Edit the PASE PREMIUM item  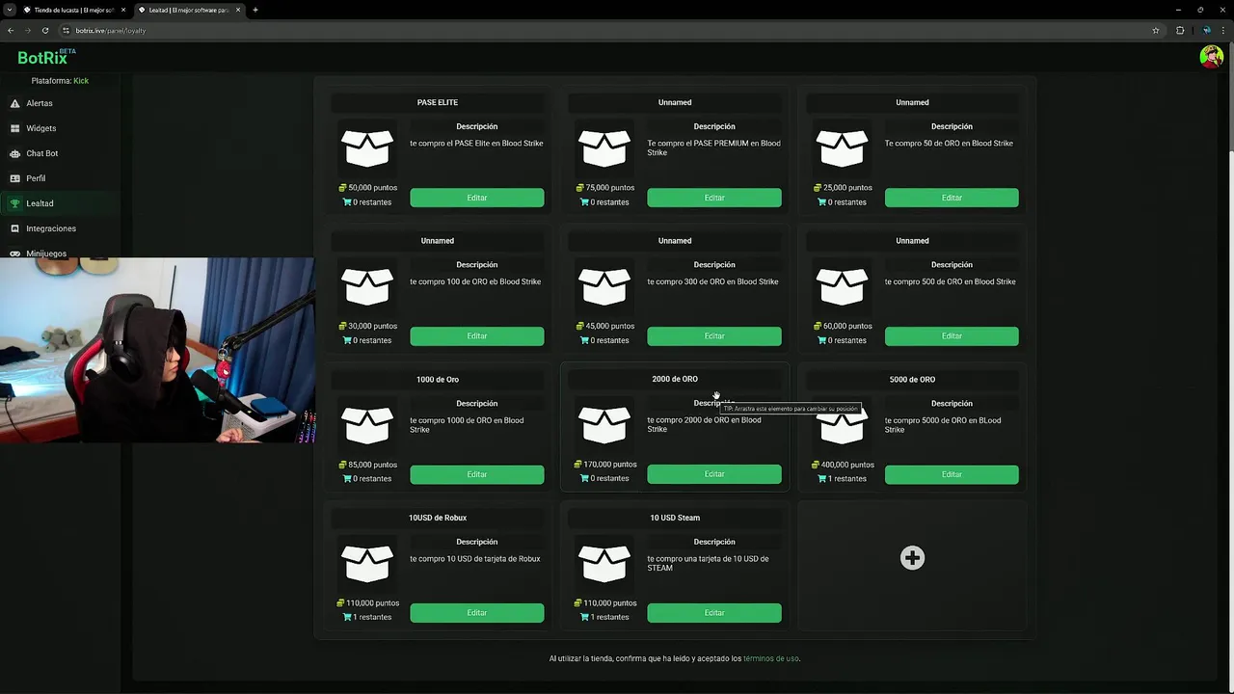point(714,198)
